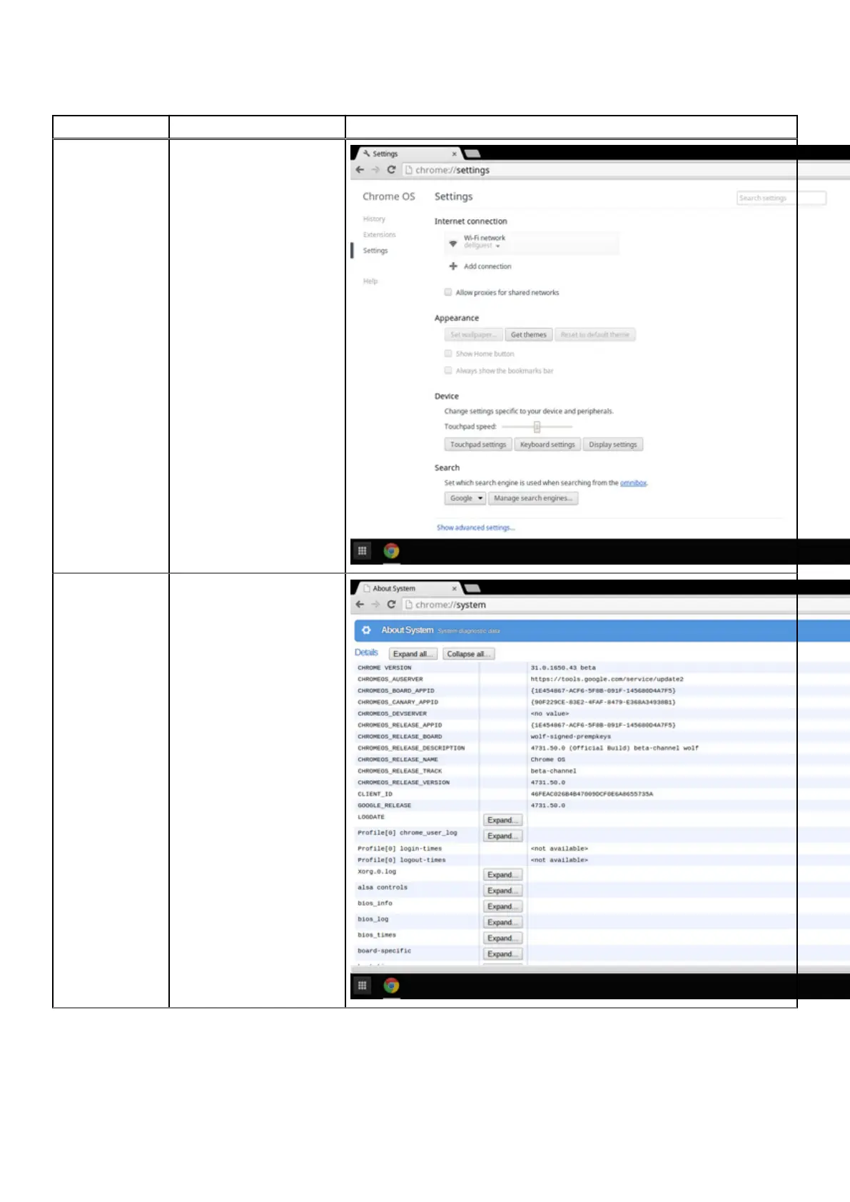This screenshot has height=1202, width=850.
Task: Click the forward arrow in the Settings window
Action: coord(375,170)
